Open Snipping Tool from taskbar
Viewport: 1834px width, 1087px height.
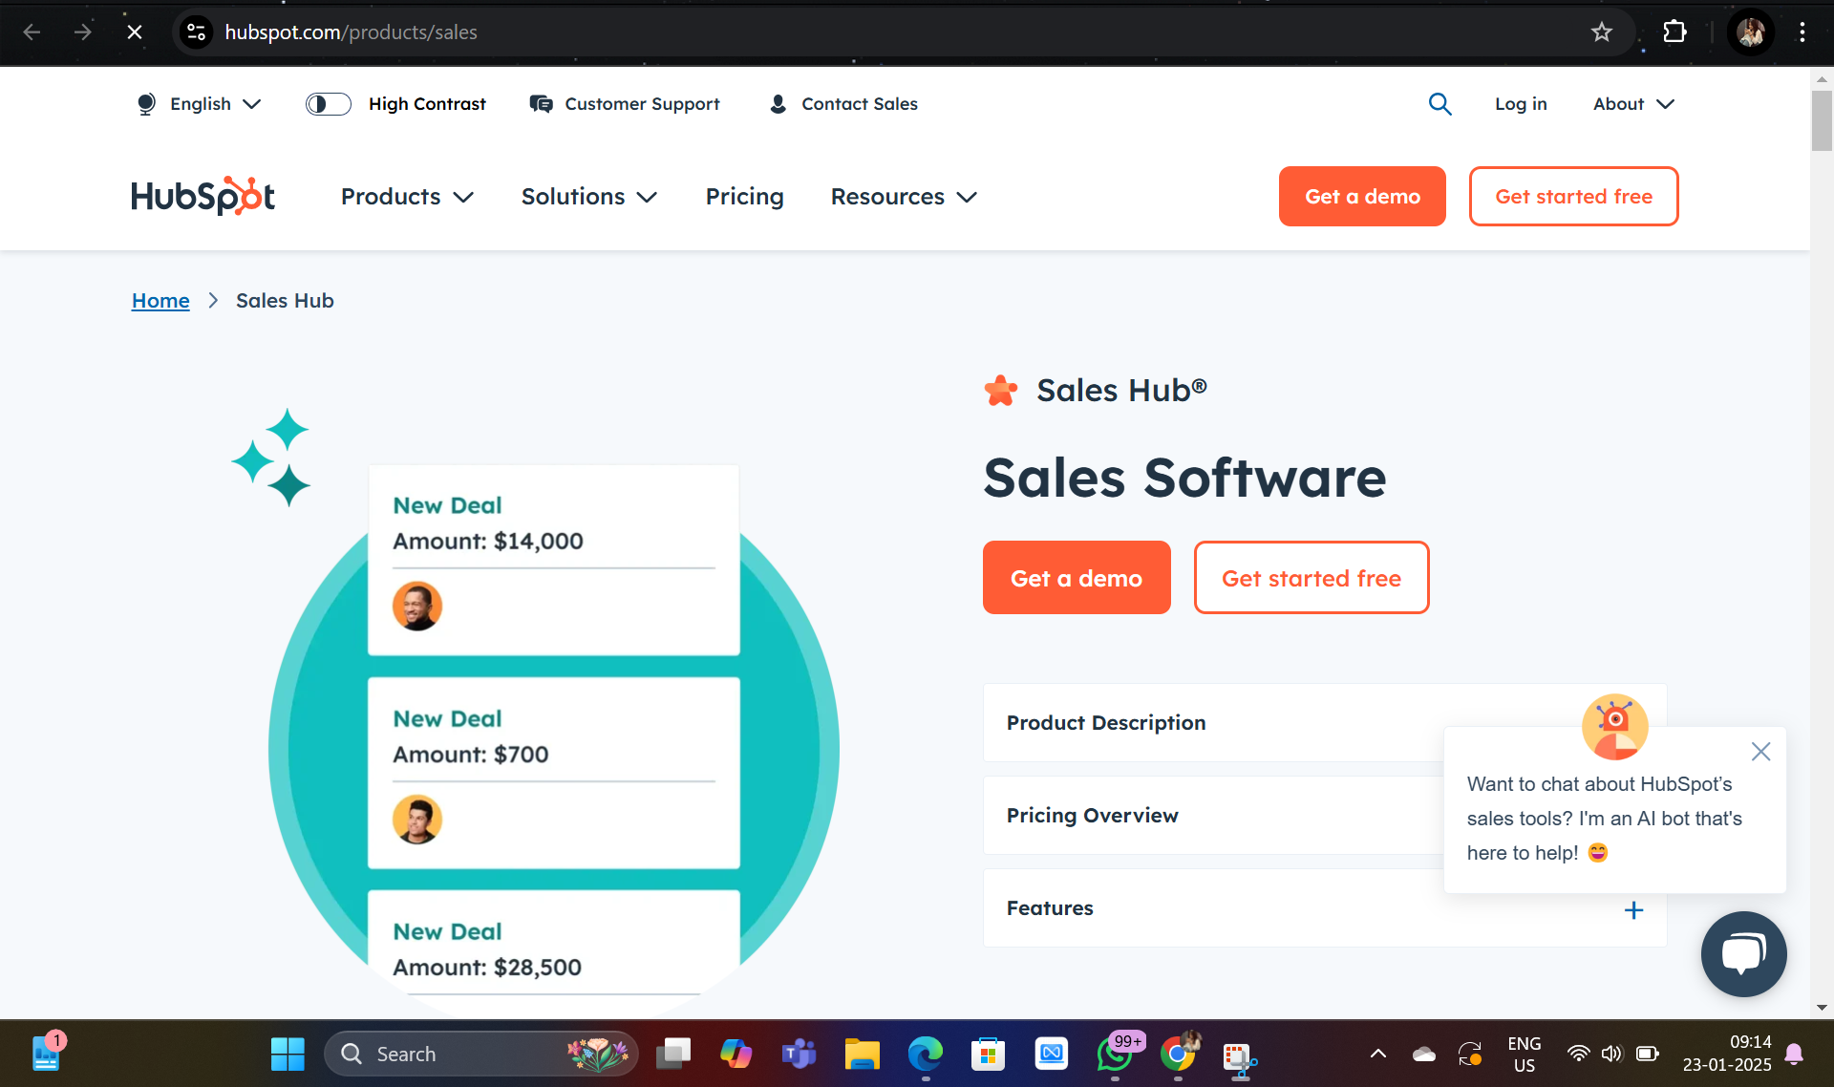[x=1240, y=1057]
